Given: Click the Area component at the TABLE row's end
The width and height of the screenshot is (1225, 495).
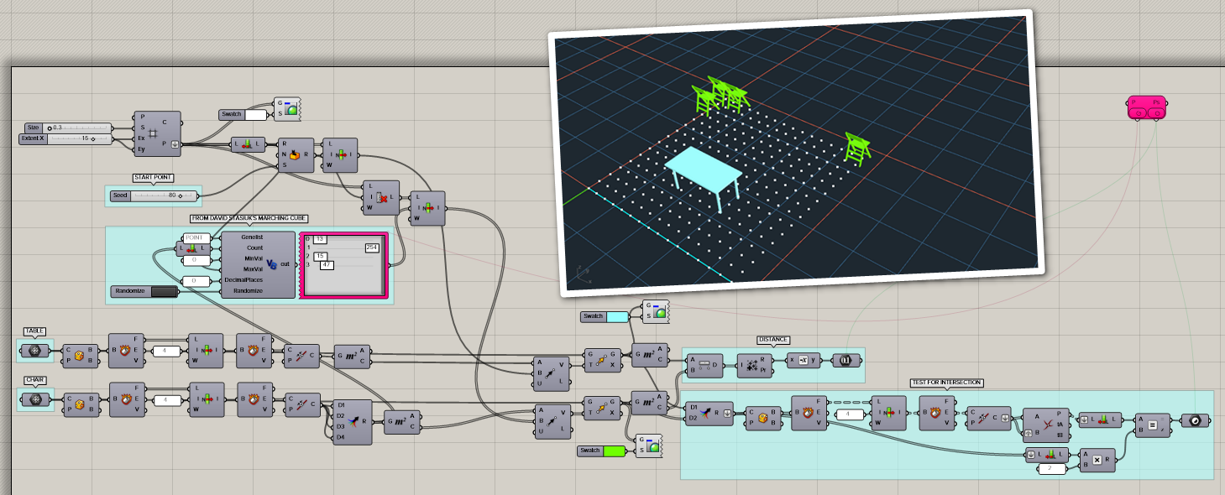Looking at the screenshot, I should pyautogui.click(x=353, y=356).
